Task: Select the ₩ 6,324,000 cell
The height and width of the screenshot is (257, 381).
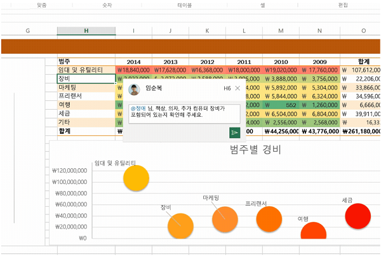Action: pos(319,96)
